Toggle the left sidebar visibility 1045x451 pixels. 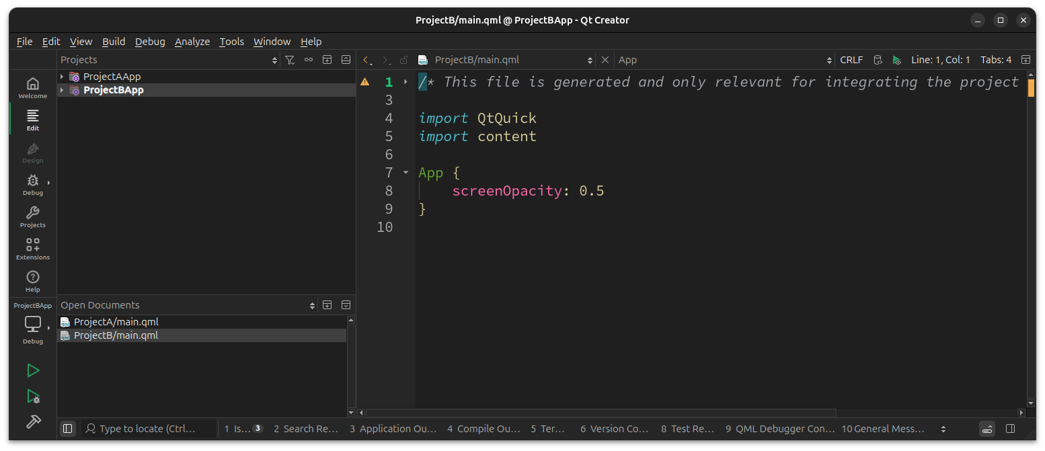[x=67, y=428]
